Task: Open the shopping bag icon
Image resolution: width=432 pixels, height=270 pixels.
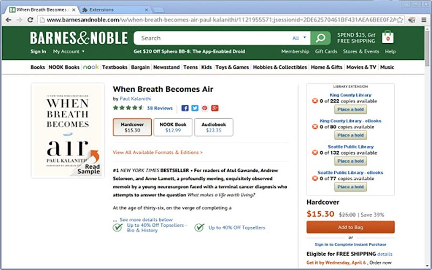Action: pos(387,38)
